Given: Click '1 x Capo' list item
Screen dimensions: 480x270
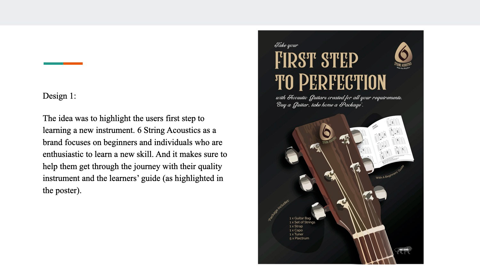Looking at the screenshot, I should pyautogui.click(x=296, y=230).
